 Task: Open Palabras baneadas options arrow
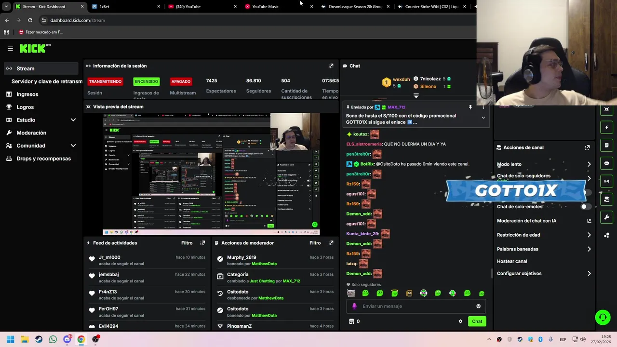(589, 249)
